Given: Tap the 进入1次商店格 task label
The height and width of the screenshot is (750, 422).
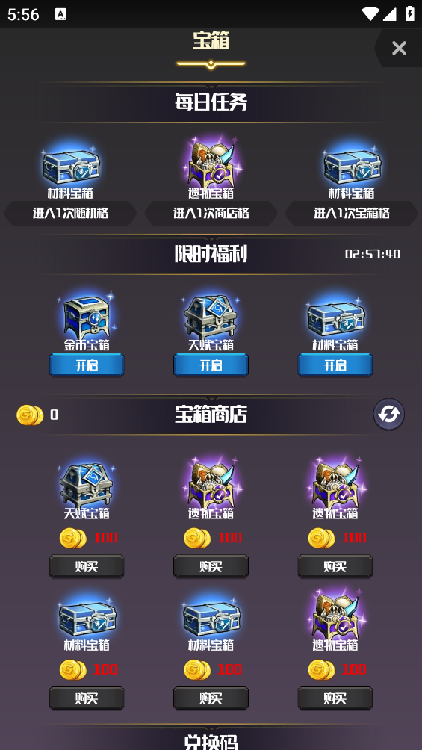Looking at the screenshot, I should coord(211,213).
